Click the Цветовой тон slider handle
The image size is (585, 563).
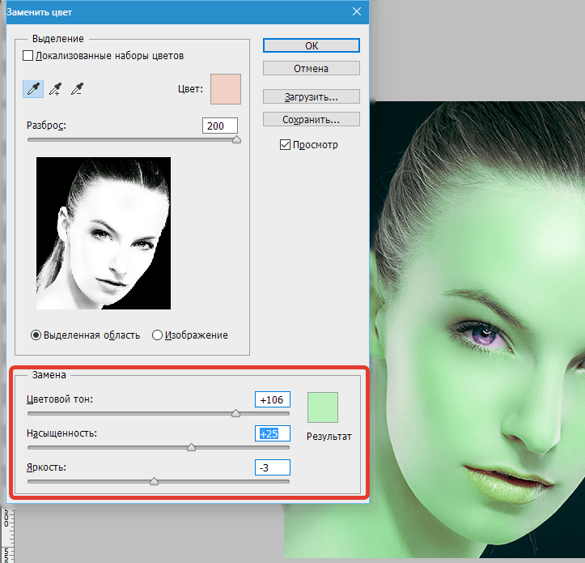tap(235, 413)
